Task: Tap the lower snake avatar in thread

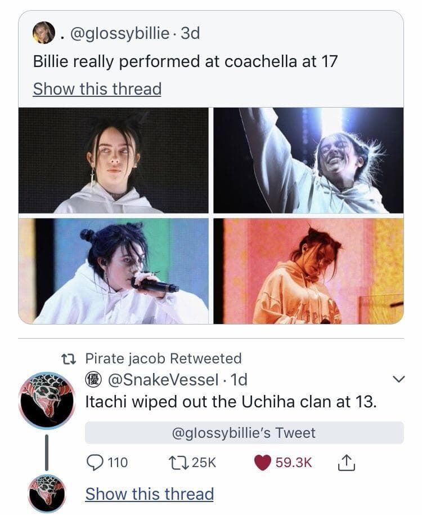Action: click(47, 494)
